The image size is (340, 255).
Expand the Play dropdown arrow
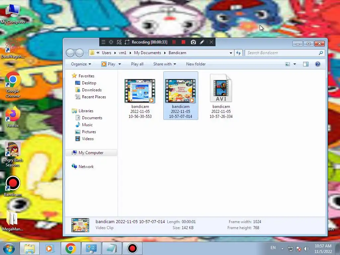[120, 64]
